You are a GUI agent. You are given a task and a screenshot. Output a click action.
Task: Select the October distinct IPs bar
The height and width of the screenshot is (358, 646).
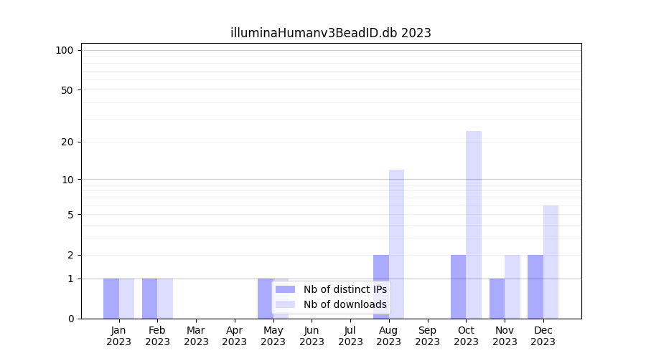(458, 286)
